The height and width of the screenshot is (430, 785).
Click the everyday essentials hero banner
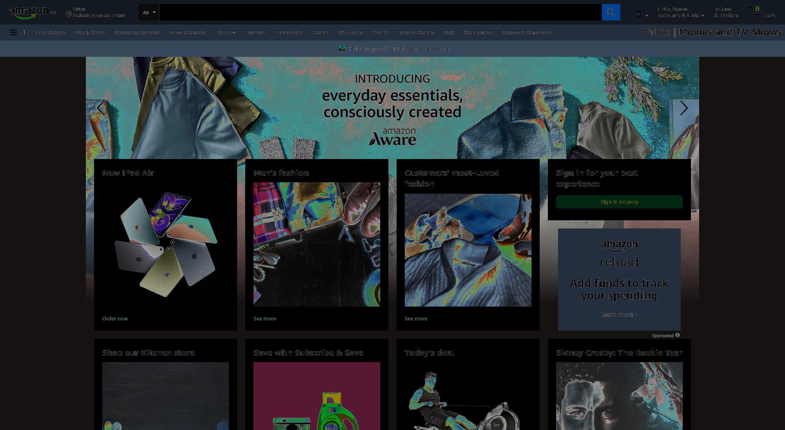[392, 107]
